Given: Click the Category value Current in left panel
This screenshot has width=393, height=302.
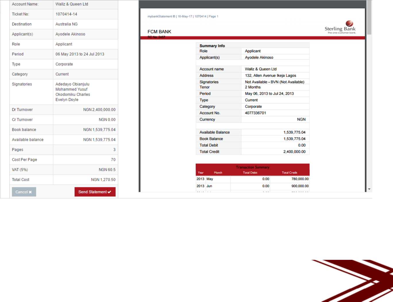Looking at the screenshot, I should click(x=62, y=74).
